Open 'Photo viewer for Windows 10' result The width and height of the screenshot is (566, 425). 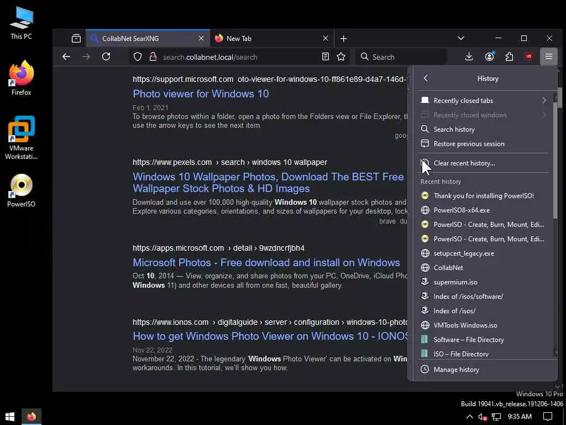click(x=201, y=94)
